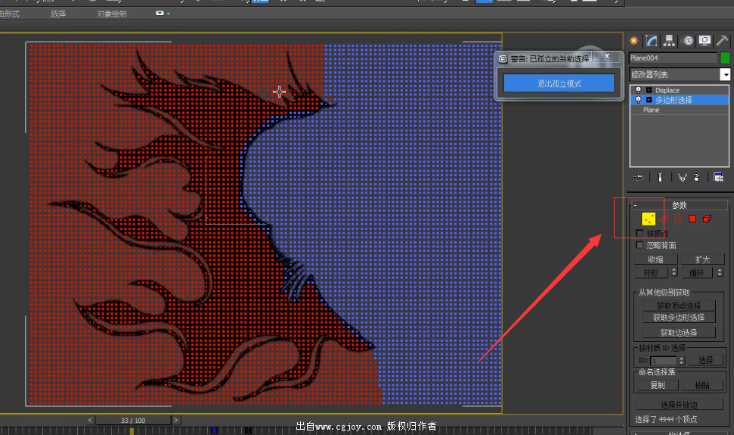Open the 对象绘制 ribbon tab
The width and height of the screenshot is (734, 435).
click(112, 14)
